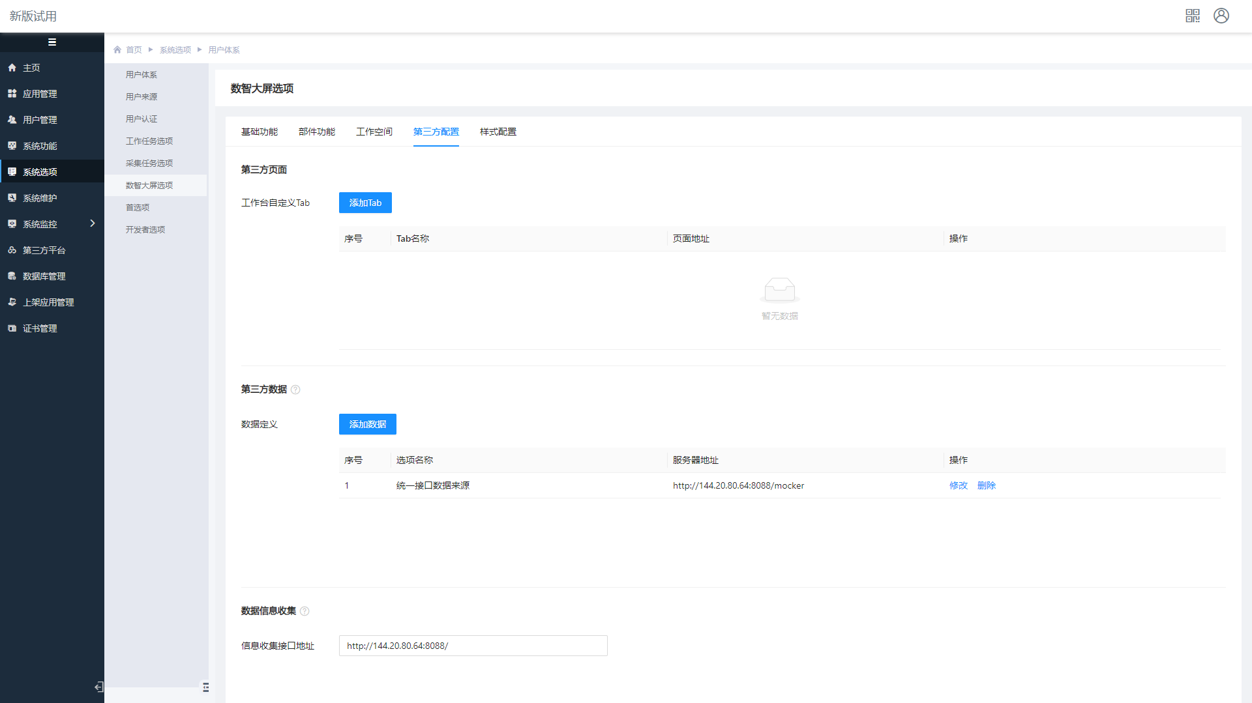
Task: Collapse the secondary menu panel icon
Action: (205, 687)
